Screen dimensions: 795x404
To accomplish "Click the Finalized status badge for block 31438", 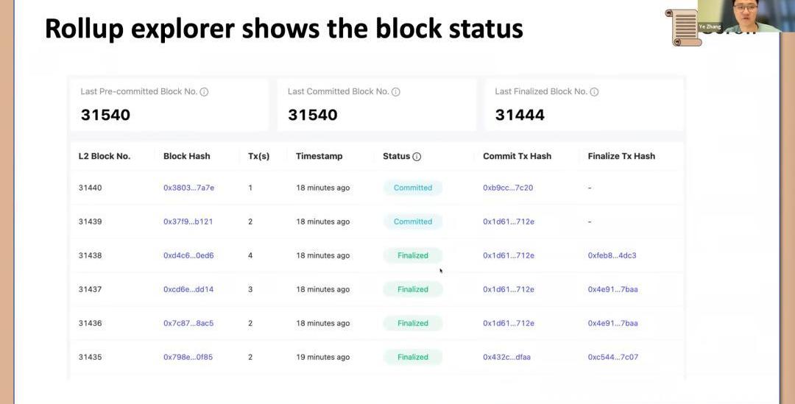I will pos(413,255).
